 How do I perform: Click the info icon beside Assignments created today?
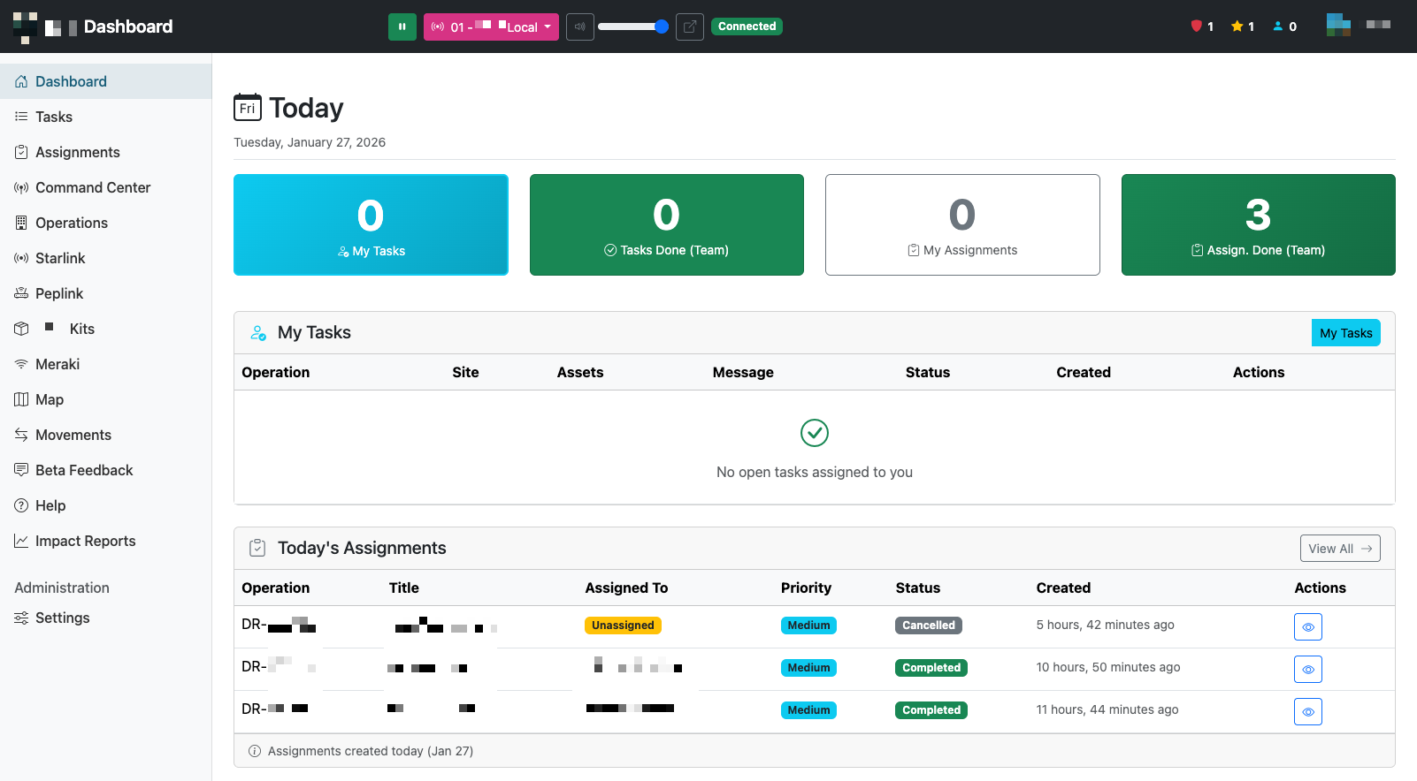[x=255, y=751]
